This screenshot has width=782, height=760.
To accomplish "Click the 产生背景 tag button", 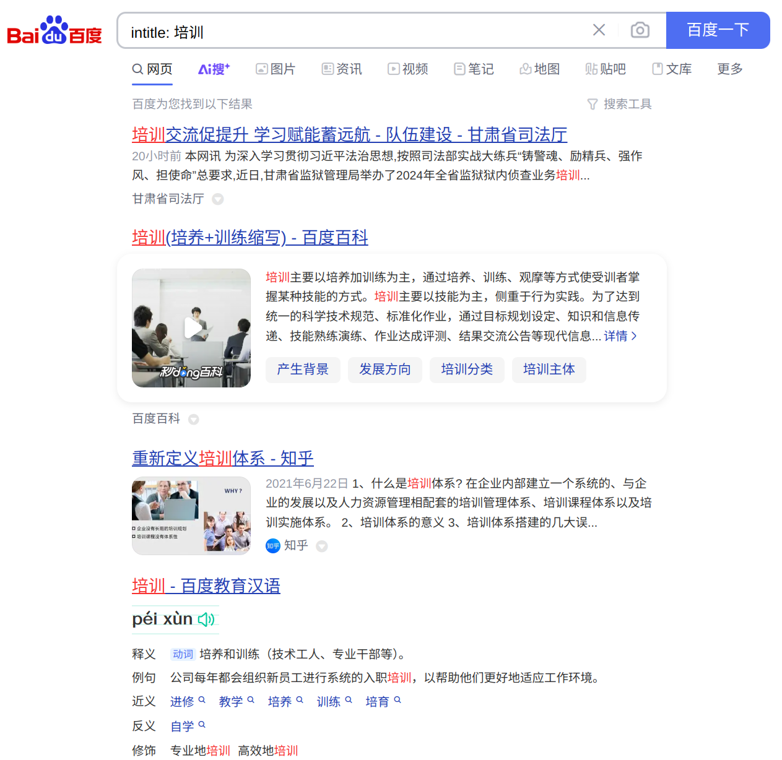I will [303, 369].
